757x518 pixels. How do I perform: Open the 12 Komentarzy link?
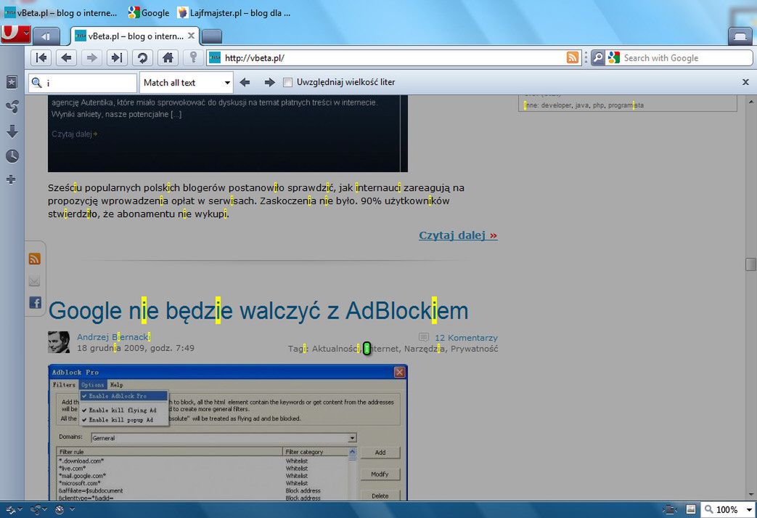click(466, 338)
